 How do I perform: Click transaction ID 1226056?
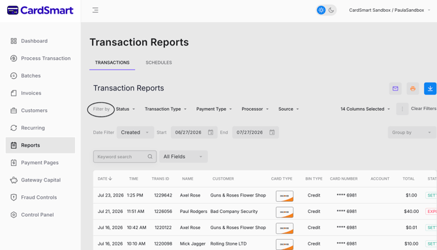[163, 212]
